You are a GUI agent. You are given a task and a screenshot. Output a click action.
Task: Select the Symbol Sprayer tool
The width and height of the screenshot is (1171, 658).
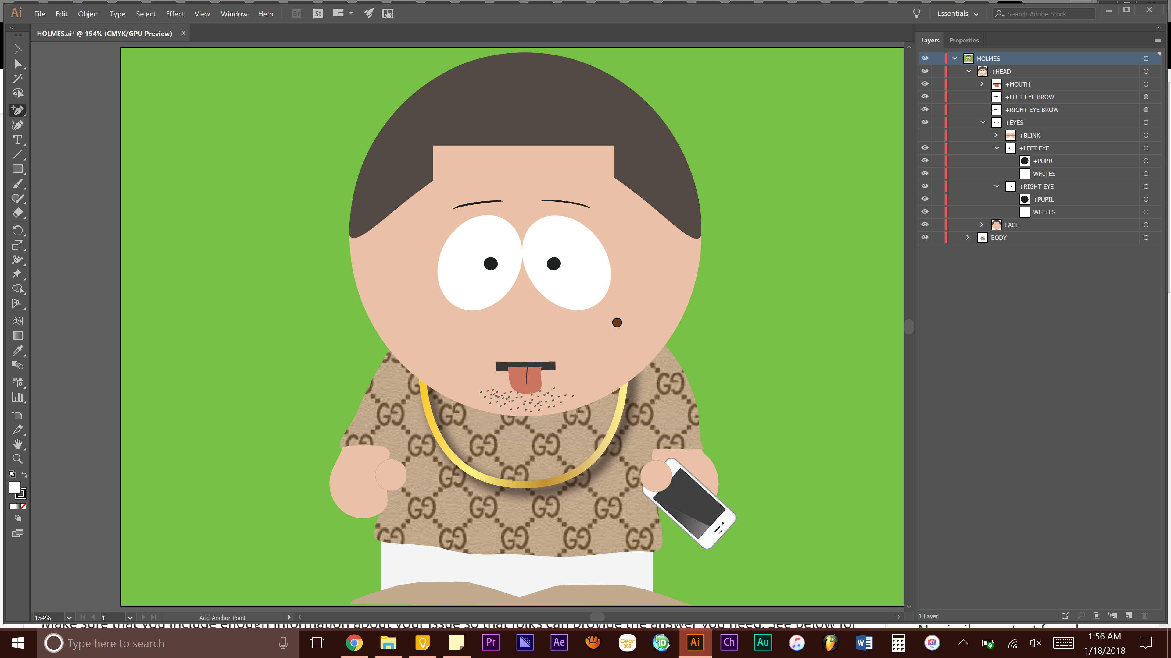(x=18, y=382)
